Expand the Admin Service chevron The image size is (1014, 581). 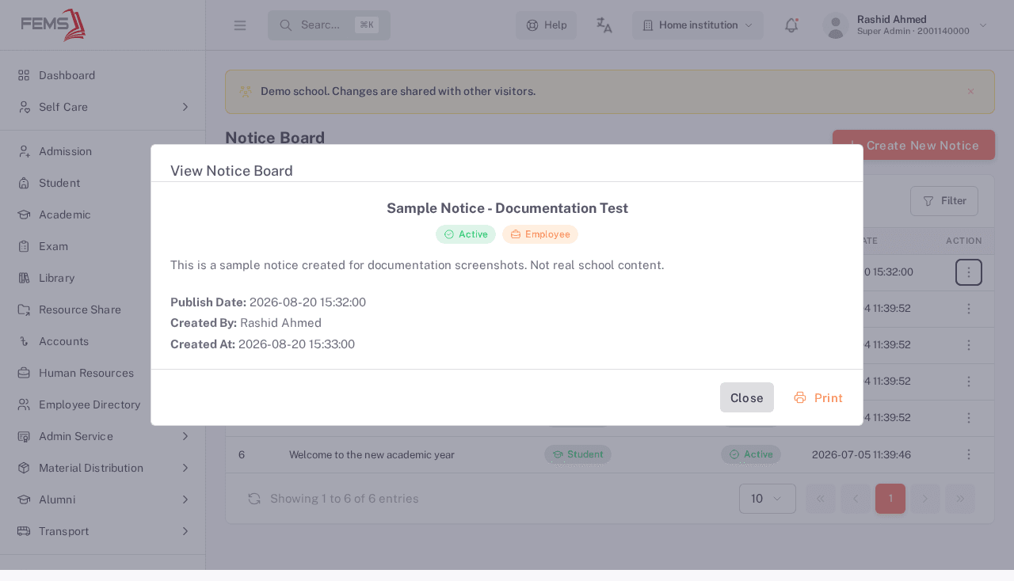click(185, 436)
